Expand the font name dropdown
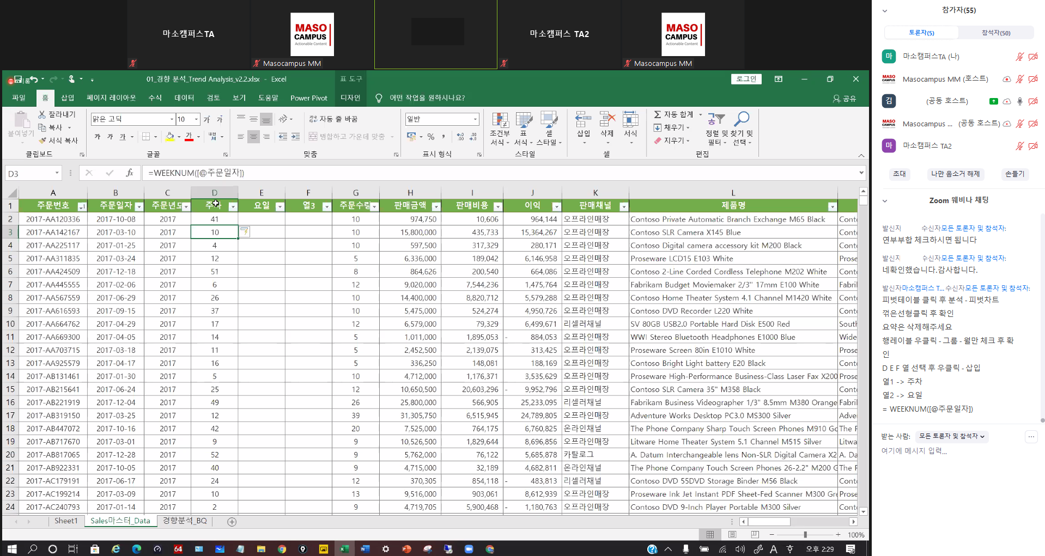1045x556 pixels. coord(172,119)
